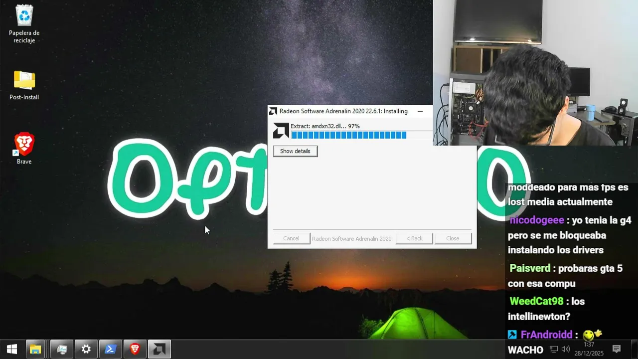Open the Papelera de reciclaje desktop icon
The height and width of the screenshot is (359, 638).
[x=24, y=23]
